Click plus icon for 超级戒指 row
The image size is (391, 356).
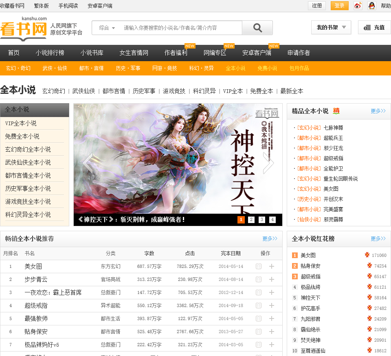coord(272,305)
